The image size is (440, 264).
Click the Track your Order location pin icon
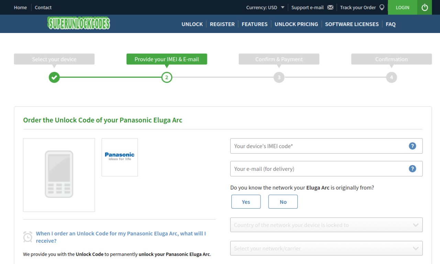(382, 7)
